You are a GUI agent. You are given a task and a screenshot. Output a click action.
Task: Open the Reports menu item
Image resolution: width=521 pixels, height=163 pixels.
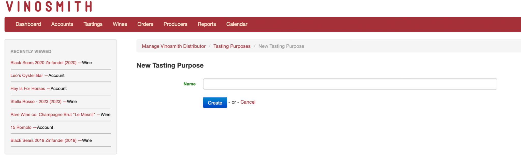pos(207,24)
